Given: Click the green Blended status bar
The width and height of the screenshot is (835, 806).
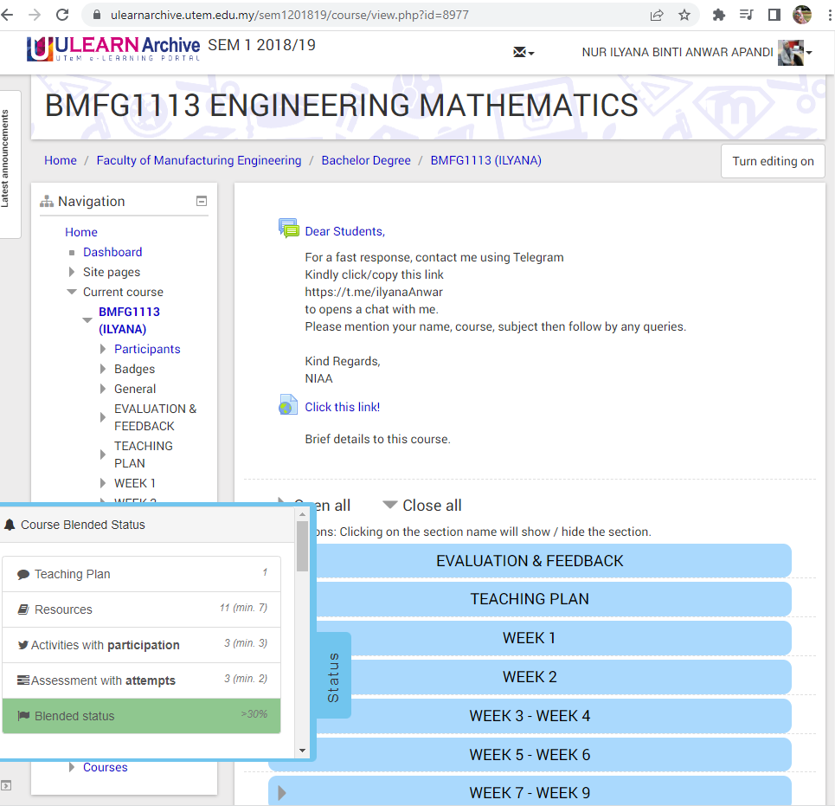Looking at the screenshot, I should click(141, 716).
